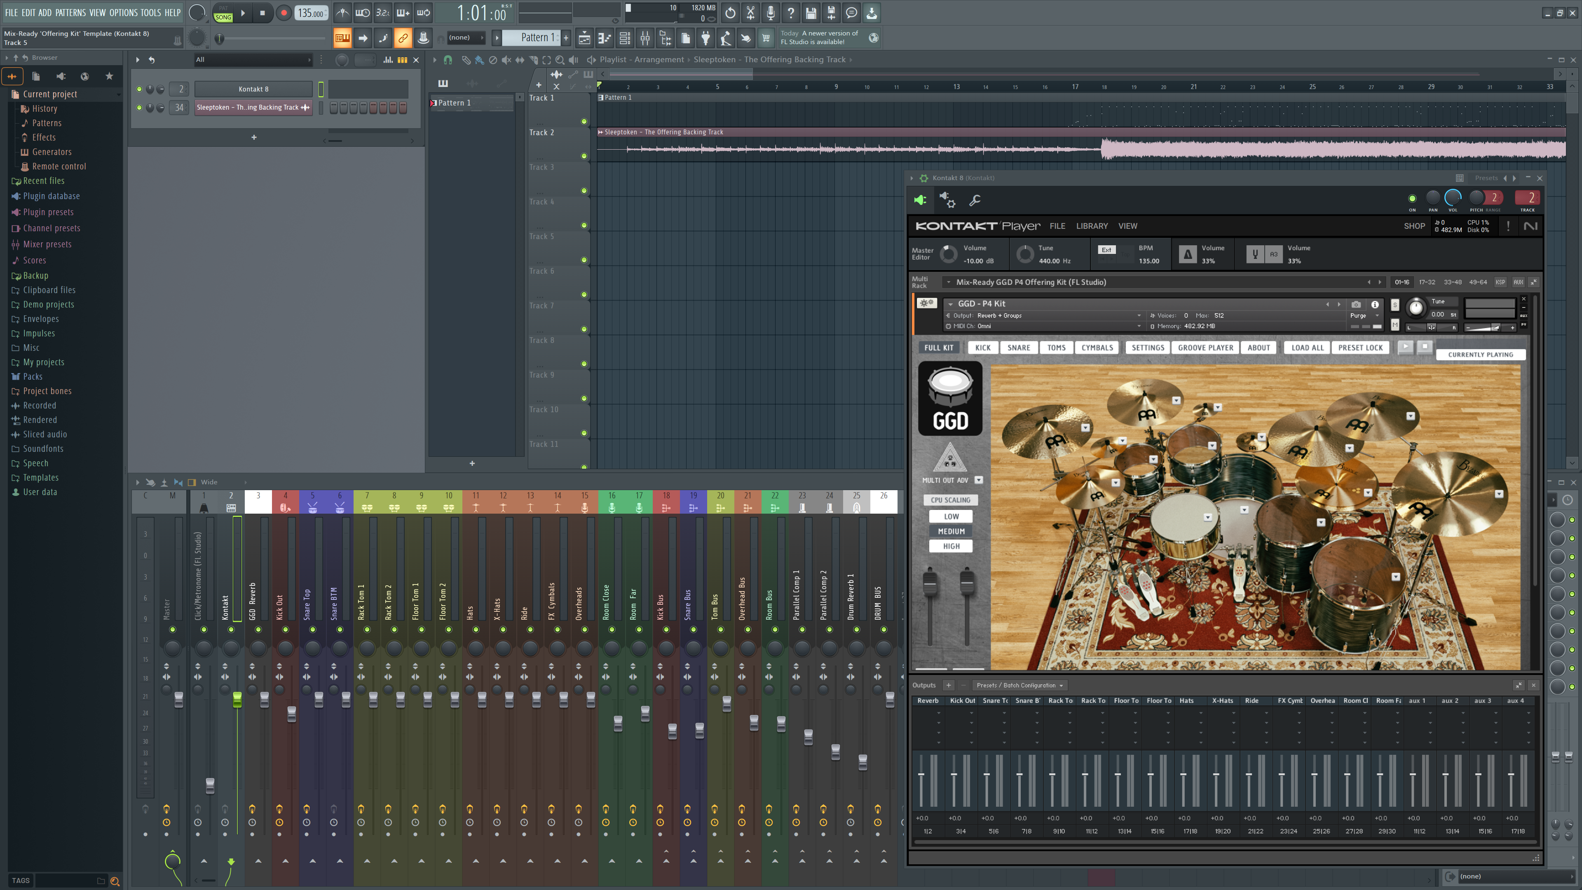Screen dimensions: 1582x890
Task: Click the LOAD ALL button
Action: (1306, 347)
